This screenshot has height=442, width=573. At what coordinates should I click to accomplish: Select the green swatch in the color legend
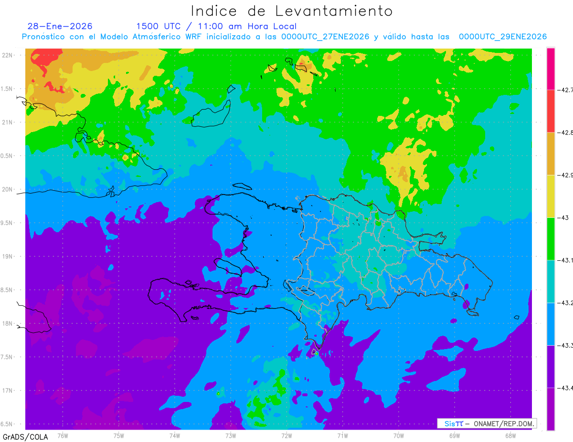pos(551,238)
